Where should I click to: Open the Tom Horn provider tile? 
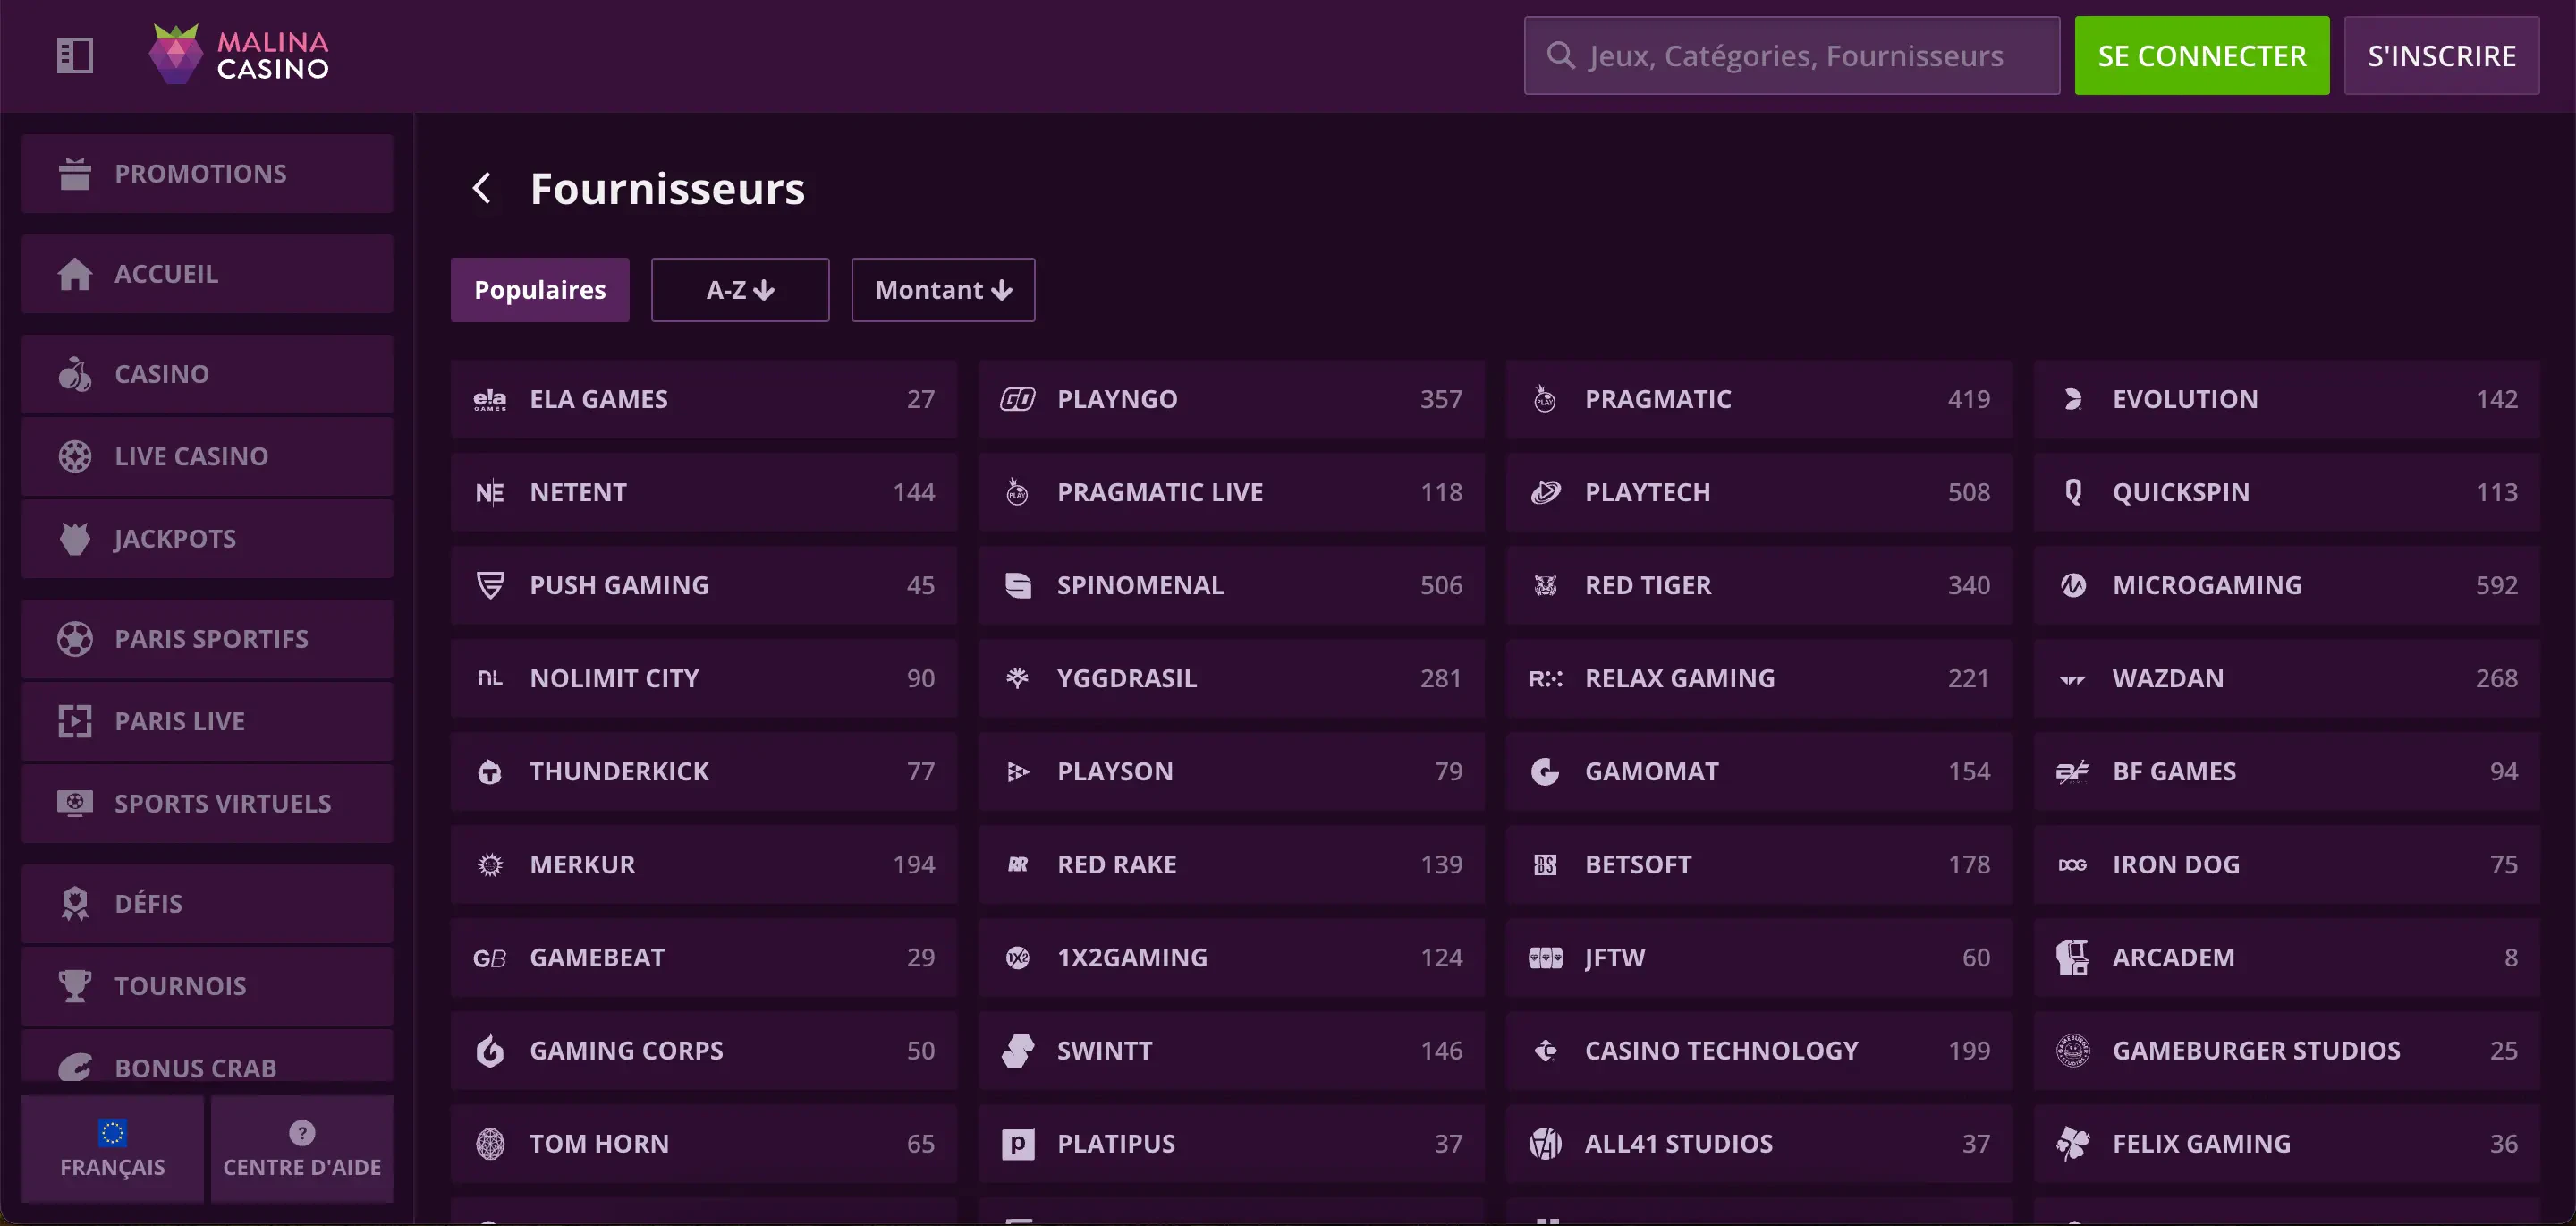[x=704, y=1144]
